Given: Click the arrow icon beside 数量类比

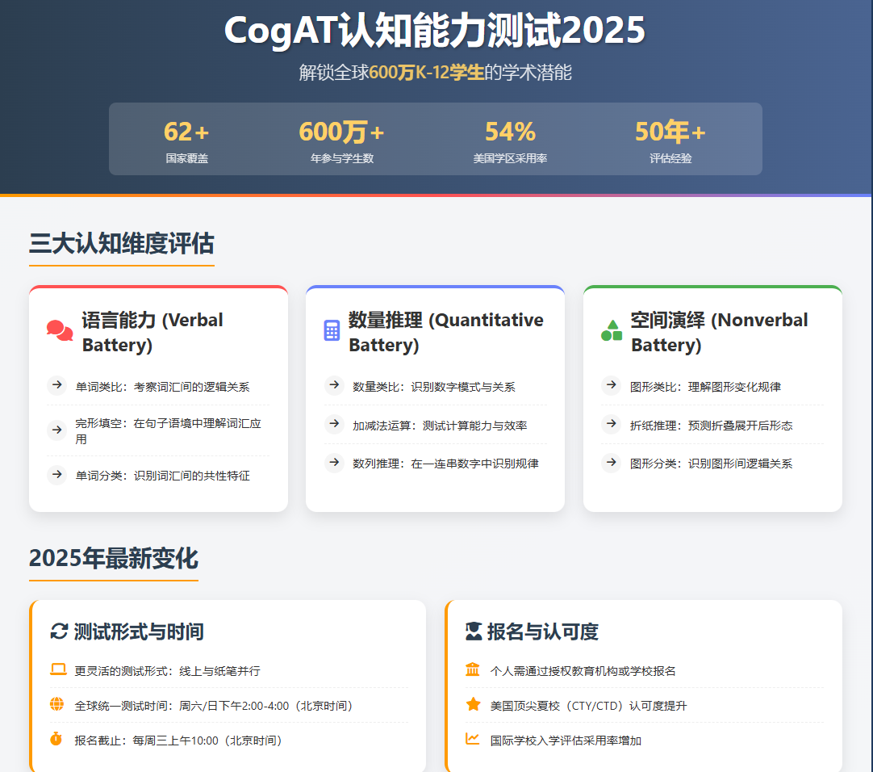Looking at the screenshot, I should (334, 384).
